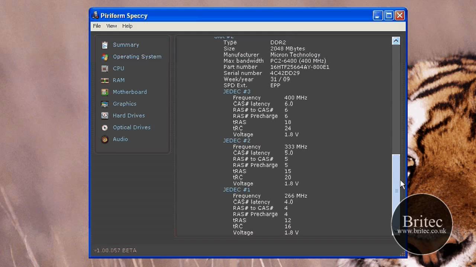Click the window resize grip corner
Viewport: 476px width, 267px height.
(402, 254)
